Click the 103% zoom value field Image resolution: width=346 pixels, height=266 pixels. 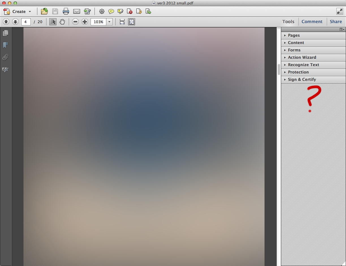98,22
